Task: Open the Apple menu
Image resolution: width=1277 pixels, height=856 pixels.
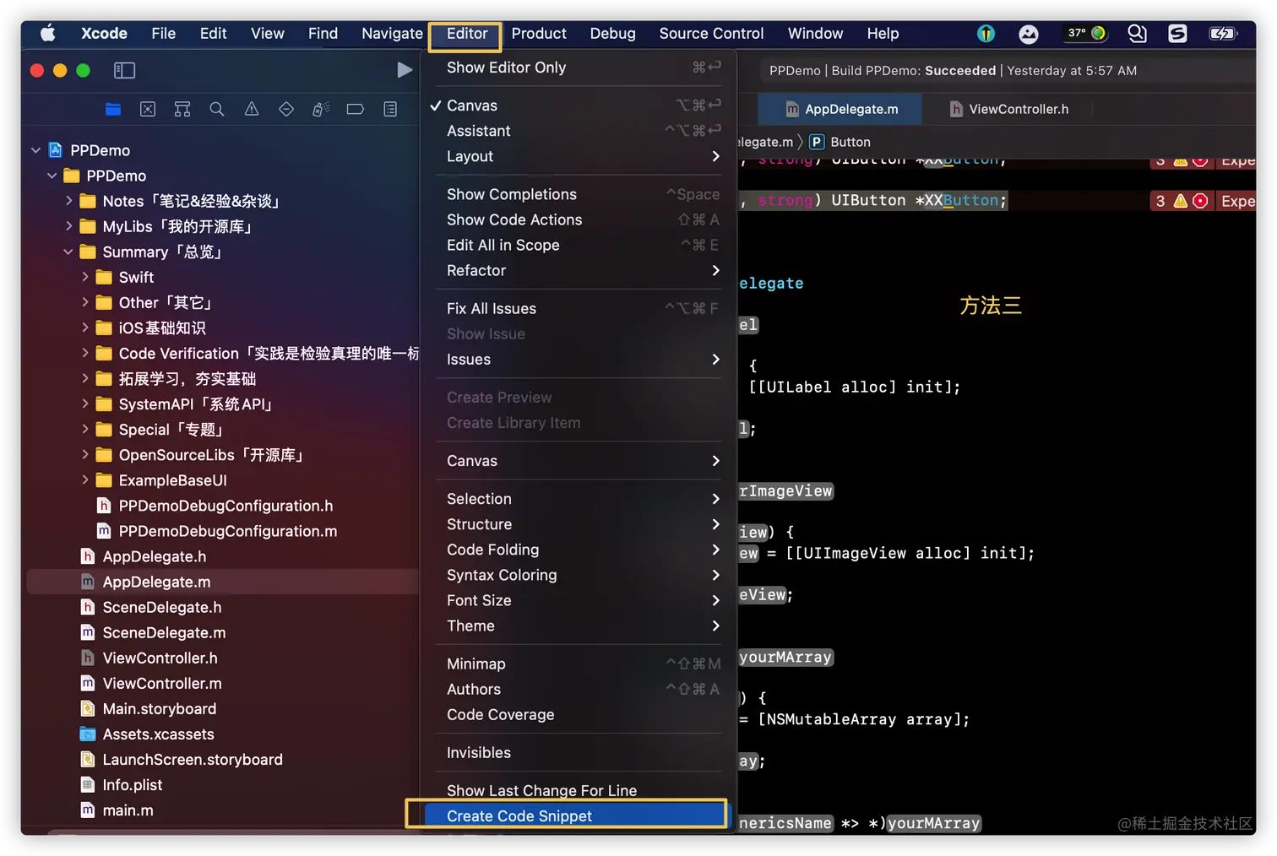Action: coord(48,34)
